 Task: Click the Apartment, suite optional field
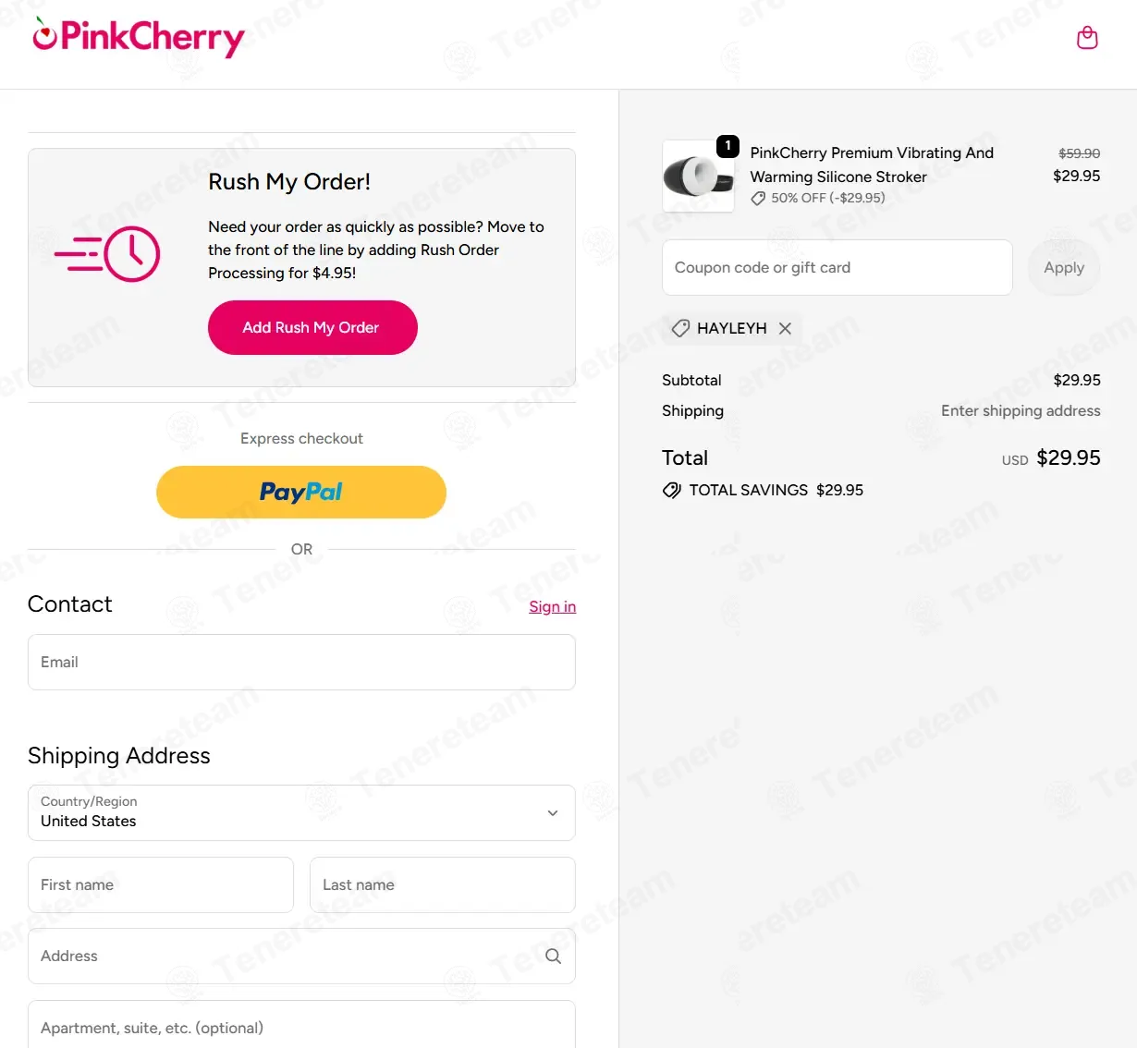301,1028
